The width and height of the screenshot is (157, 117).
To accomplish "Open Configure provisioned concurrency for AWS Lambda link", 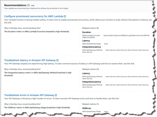I will [34, 16].
